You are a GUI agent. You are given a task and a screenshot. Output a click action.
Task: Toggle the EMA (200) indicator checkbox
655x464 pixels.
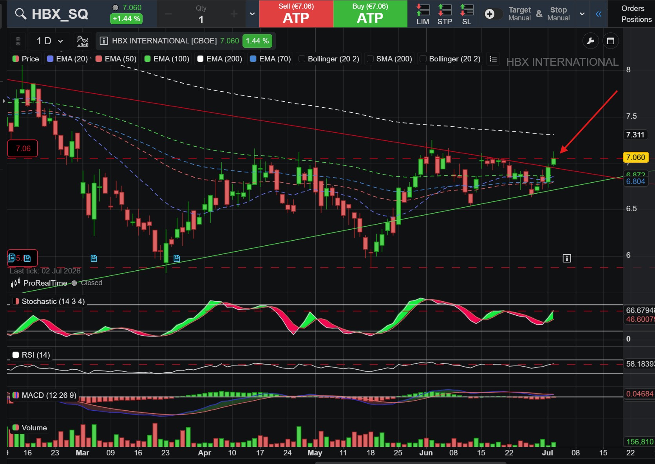(x=201, y=59)
